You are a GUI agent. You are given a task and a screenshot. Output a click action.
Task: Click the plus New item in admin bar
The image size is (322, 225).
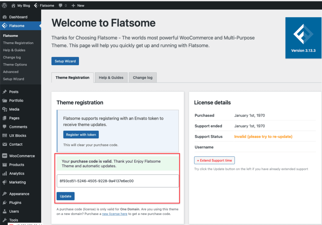coord(78,6)
